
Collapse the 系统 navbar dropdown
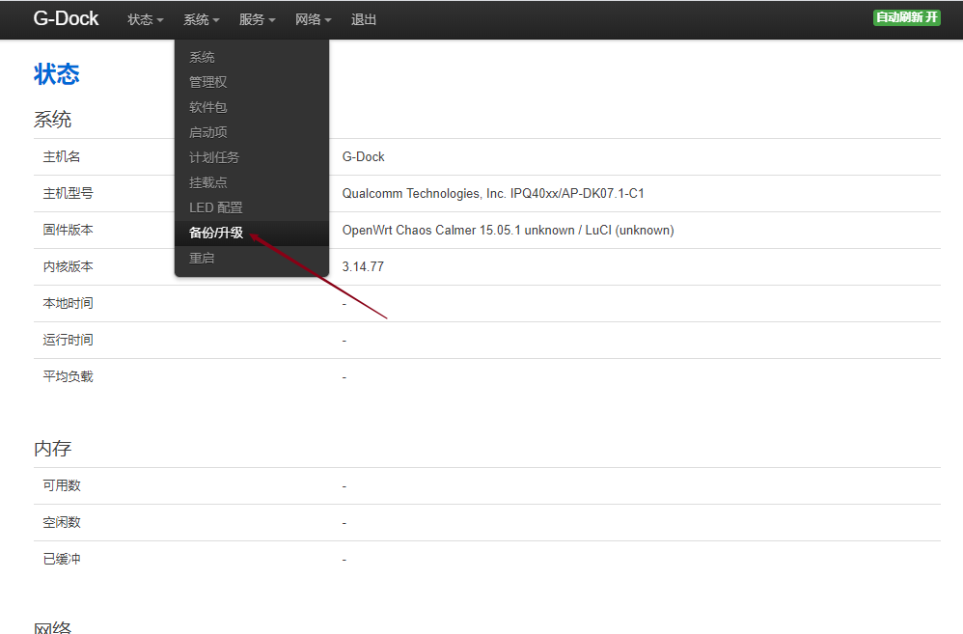(x=201, y=19)
